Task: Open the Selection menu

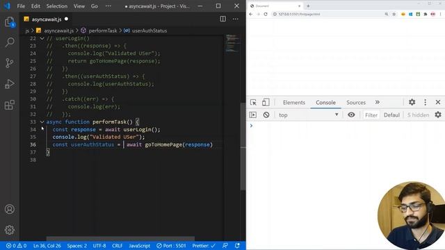Action: pos(57,6)
